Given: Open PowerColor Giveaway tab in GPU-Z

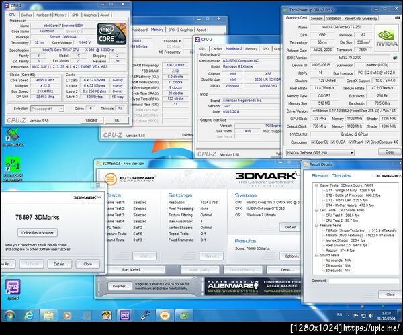Looking at the screenshot, I should [361, 19].
